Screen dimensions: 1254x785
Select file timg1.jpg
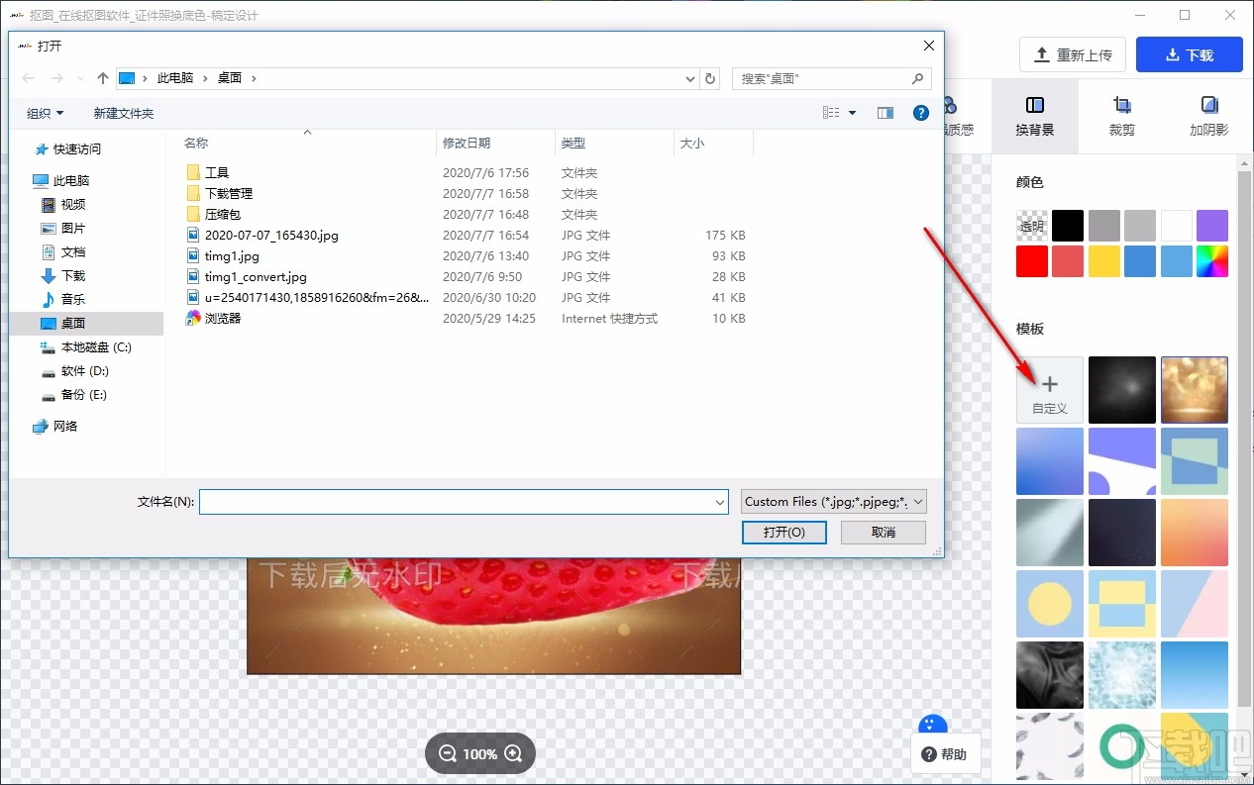tap(232, 255)
